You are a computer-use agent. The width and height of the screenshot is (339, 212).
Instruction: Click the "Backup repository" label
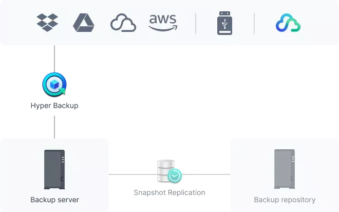tap(285, 200)
